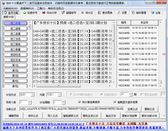The height and width of the screenshot is (131, 168).
Task: Select the 第1位 position button
Action: (x=15, y=65)
